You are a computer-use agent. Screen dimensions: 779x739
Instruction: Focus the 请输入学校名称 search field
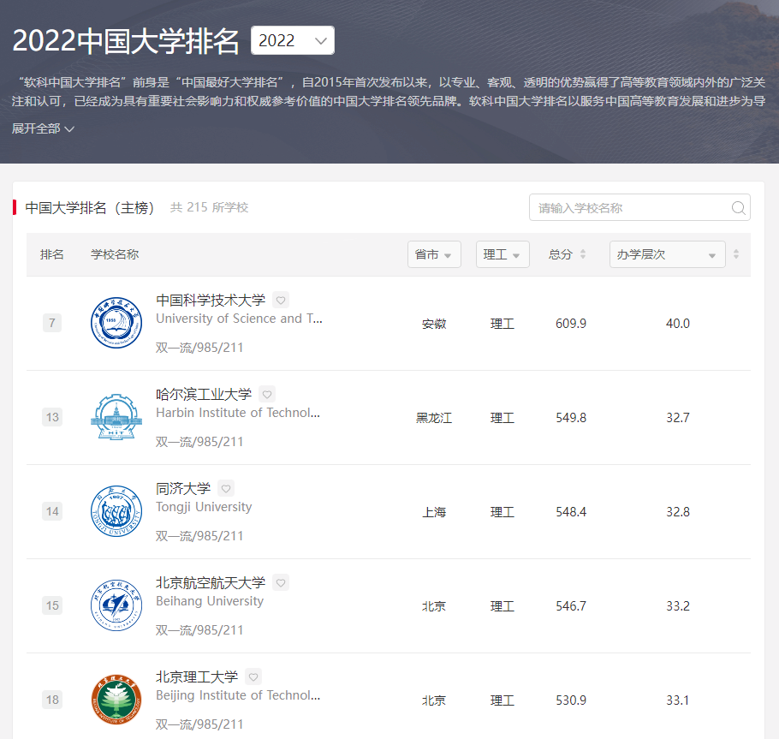(639, 208)
